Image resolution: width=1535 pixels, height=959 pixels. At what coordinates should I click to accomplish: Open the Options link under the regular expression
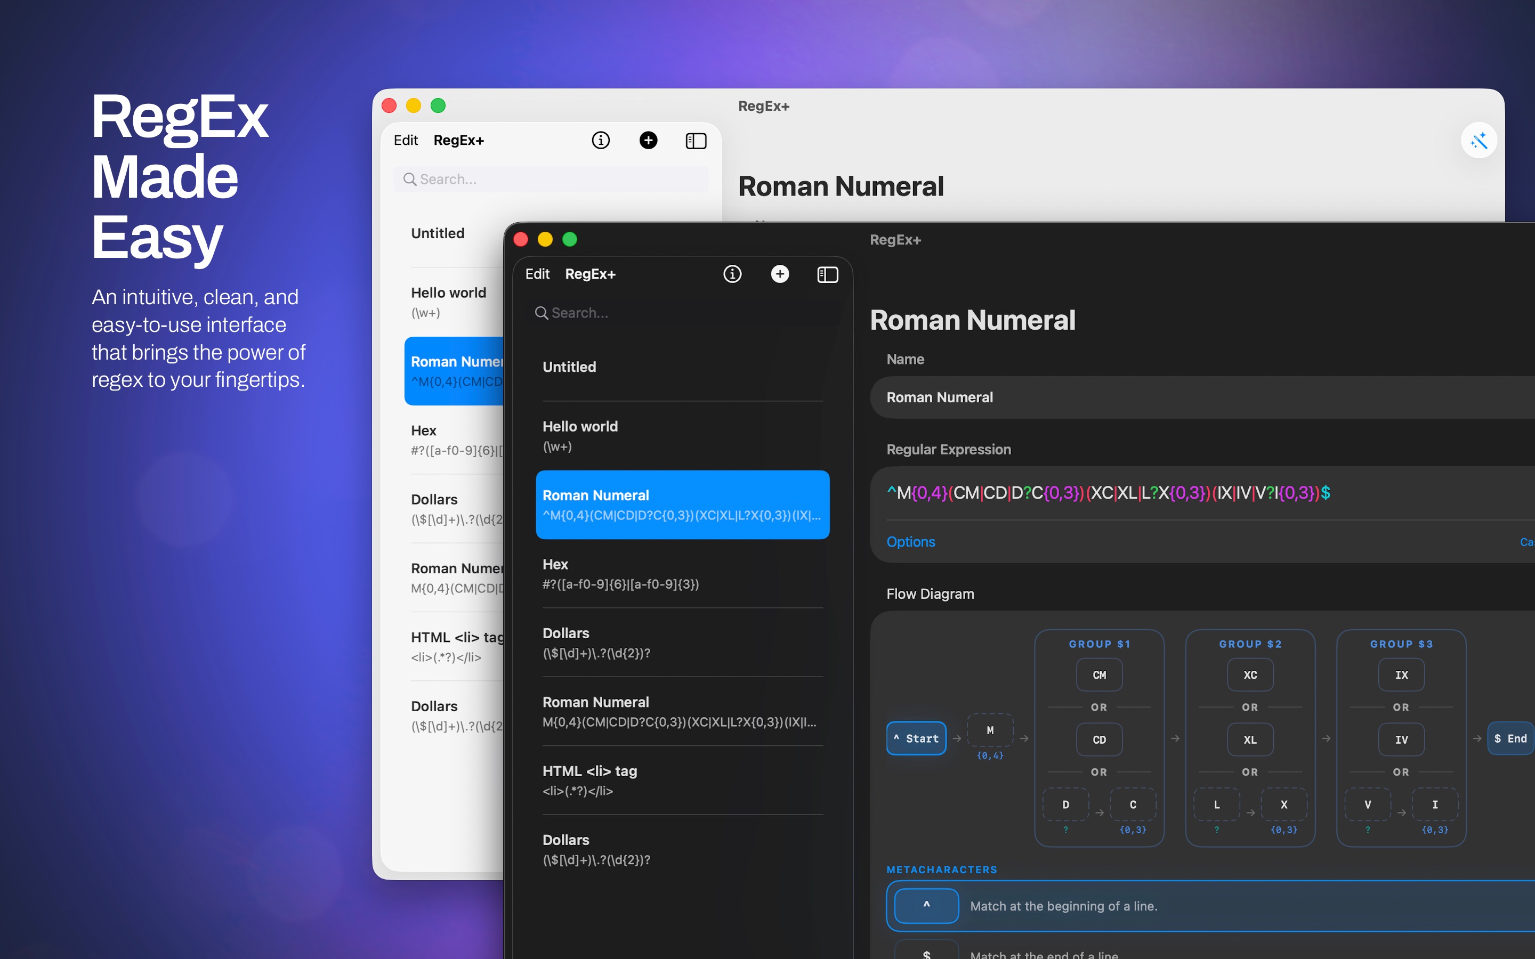click(911, 542)
